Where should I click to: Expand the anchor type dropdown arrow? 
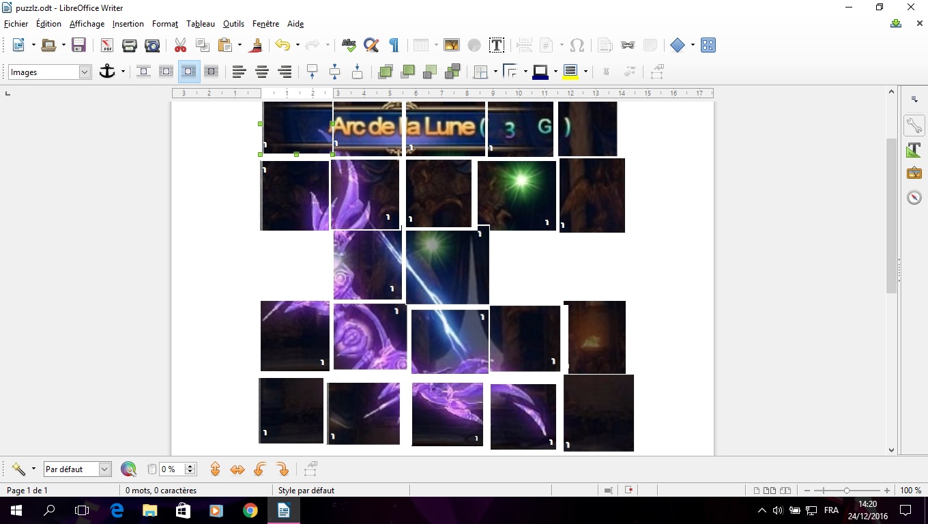click(123, 72)
